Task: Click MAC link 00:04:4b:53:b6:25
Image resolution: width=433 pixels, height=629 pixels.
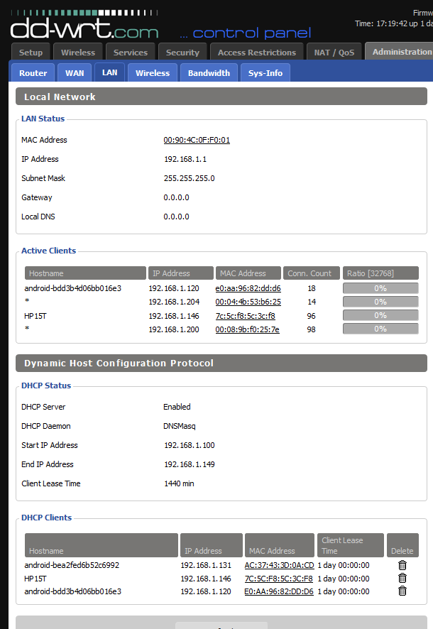Action: (x=248, y=302)
